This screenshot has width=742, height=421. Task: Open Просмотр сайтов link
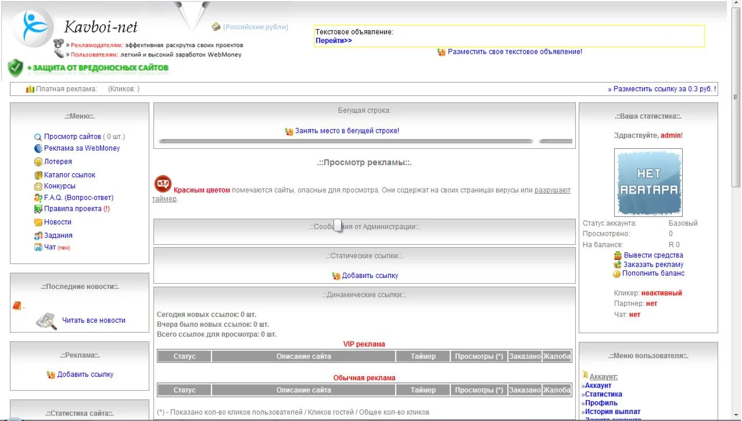[x=73, y=137]
